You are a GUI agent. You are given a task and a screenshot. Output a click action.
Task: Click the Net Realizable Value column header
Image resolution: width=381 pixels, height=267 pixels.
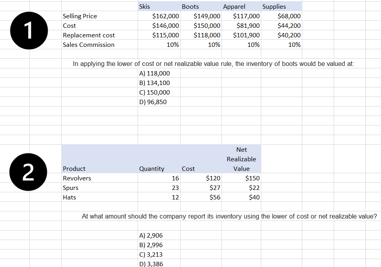tap(241, 159)
